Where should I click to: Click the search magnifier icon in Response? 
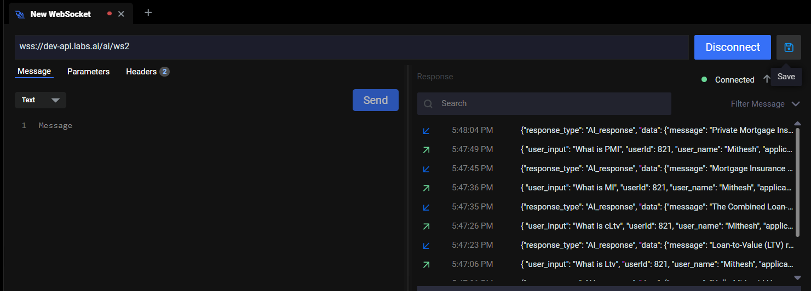(428, 104)
